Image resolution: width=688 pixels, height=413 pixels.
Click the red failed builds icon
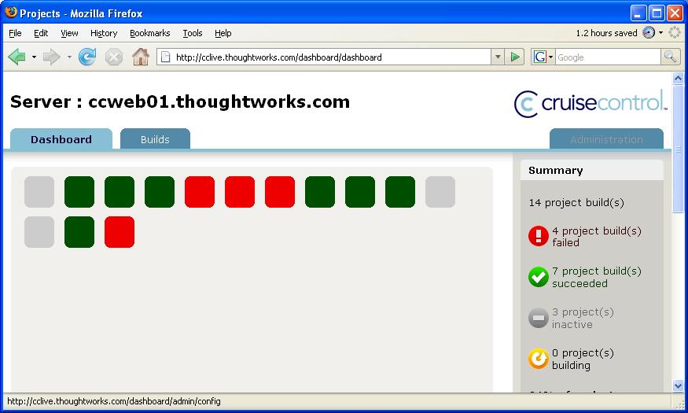point(539,236)
